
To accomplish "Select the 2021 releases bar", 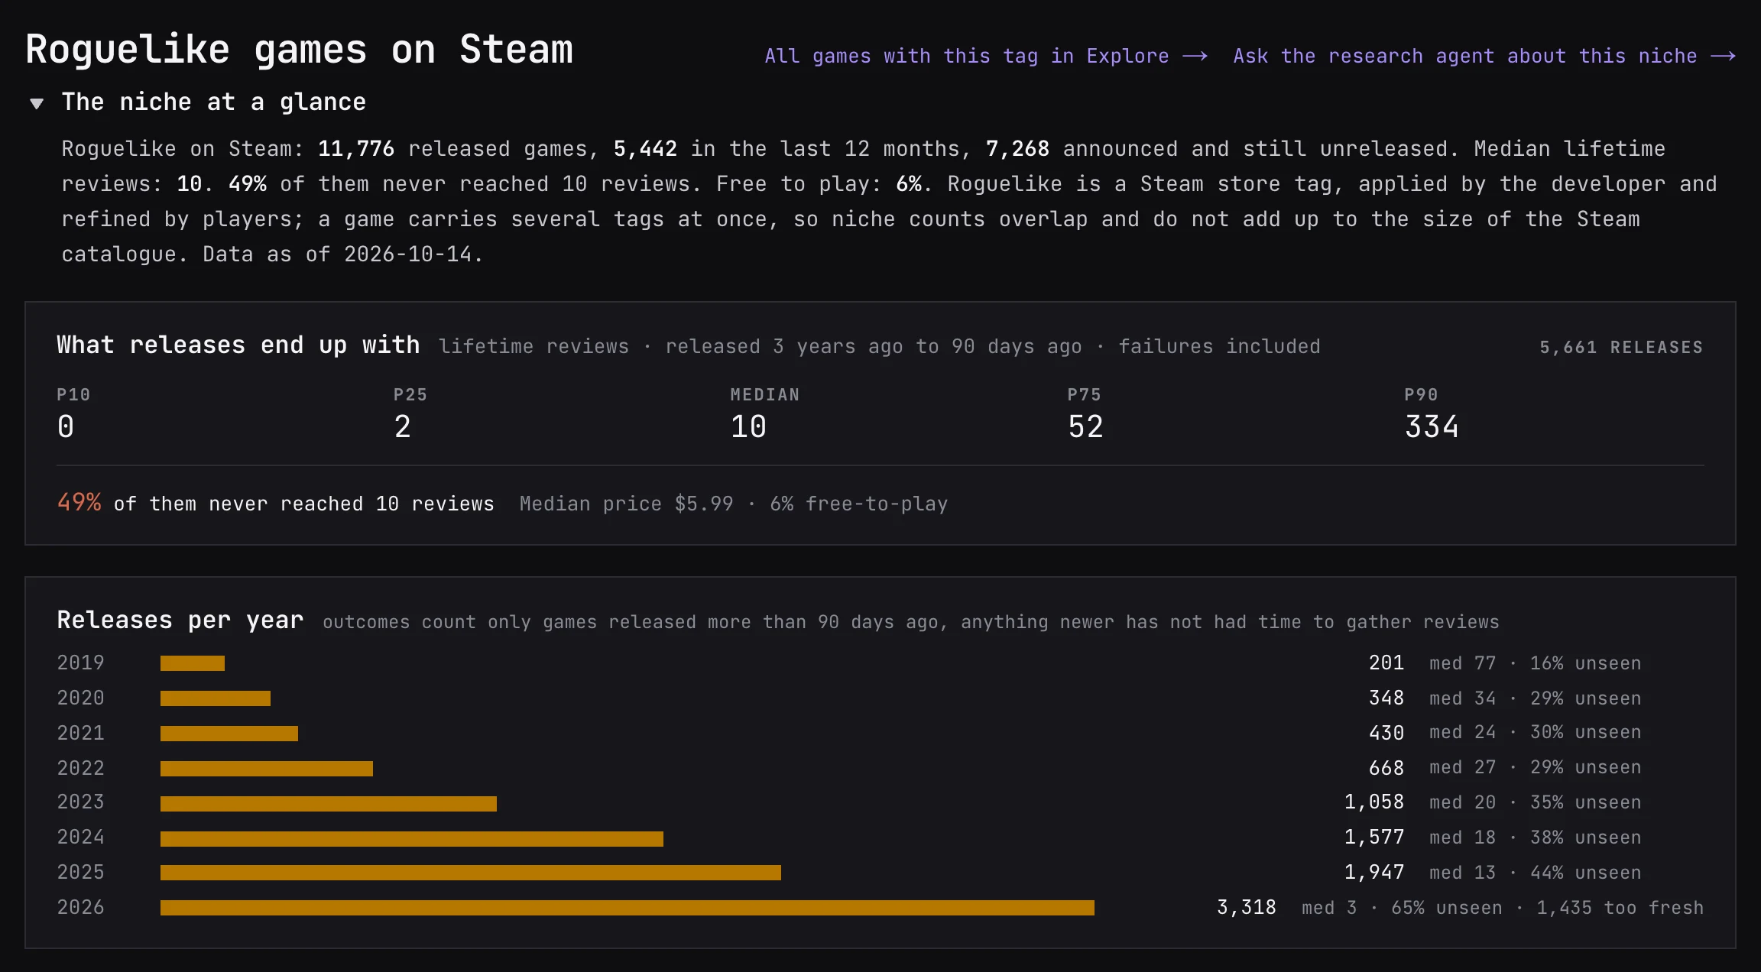I will [229, 734].
